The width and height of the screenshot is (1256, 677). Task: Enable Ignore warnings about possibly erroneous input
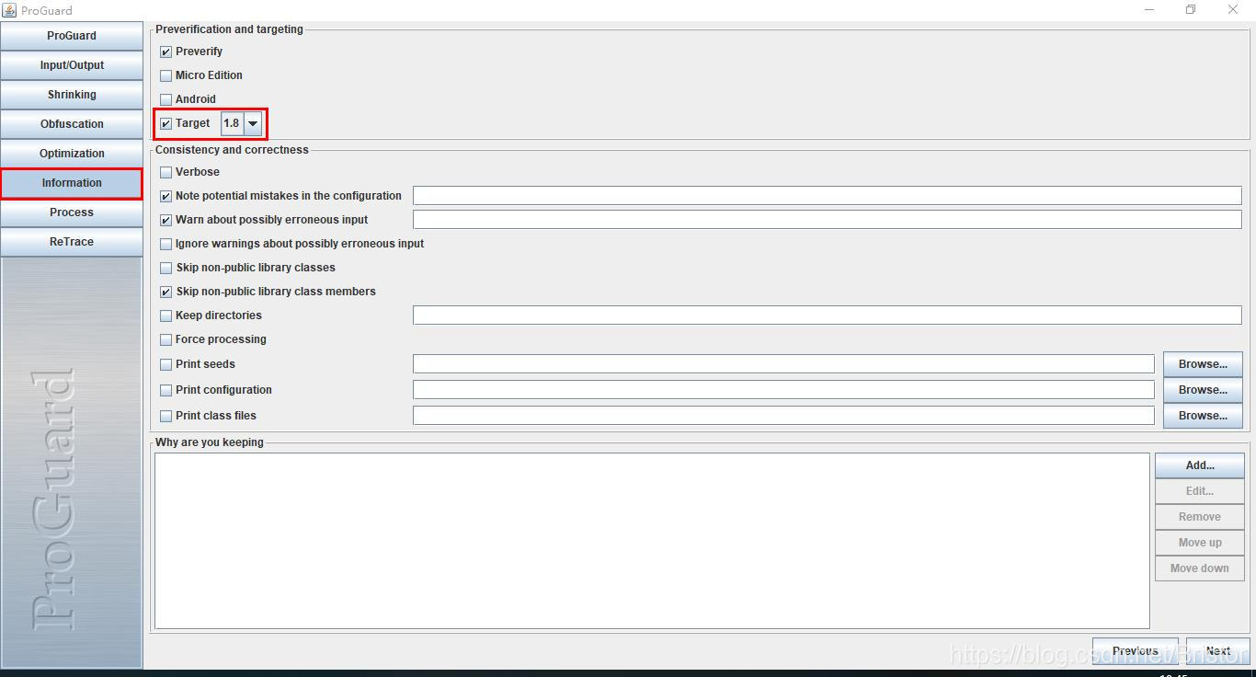(x=166, y=245)
